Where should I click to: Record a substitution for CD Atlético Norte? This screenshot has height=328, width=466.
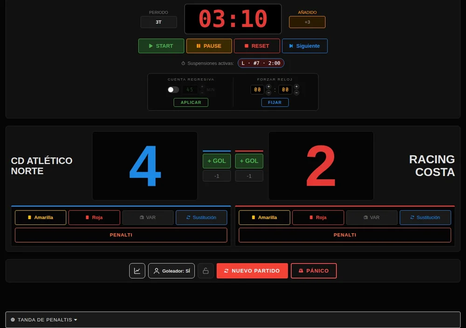(x=201, y=217)
